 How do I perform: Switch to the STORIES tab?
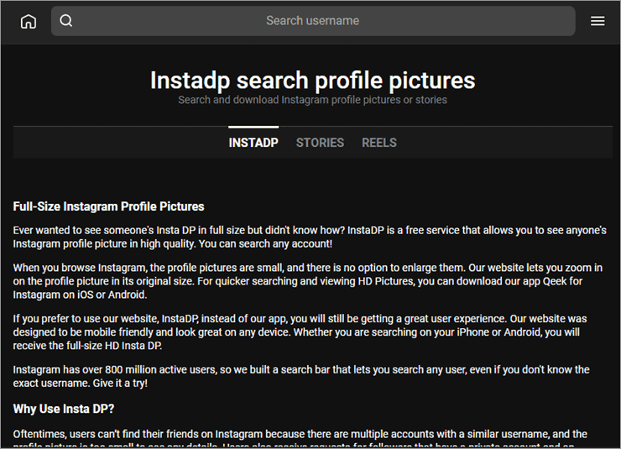tap(320, 143)
